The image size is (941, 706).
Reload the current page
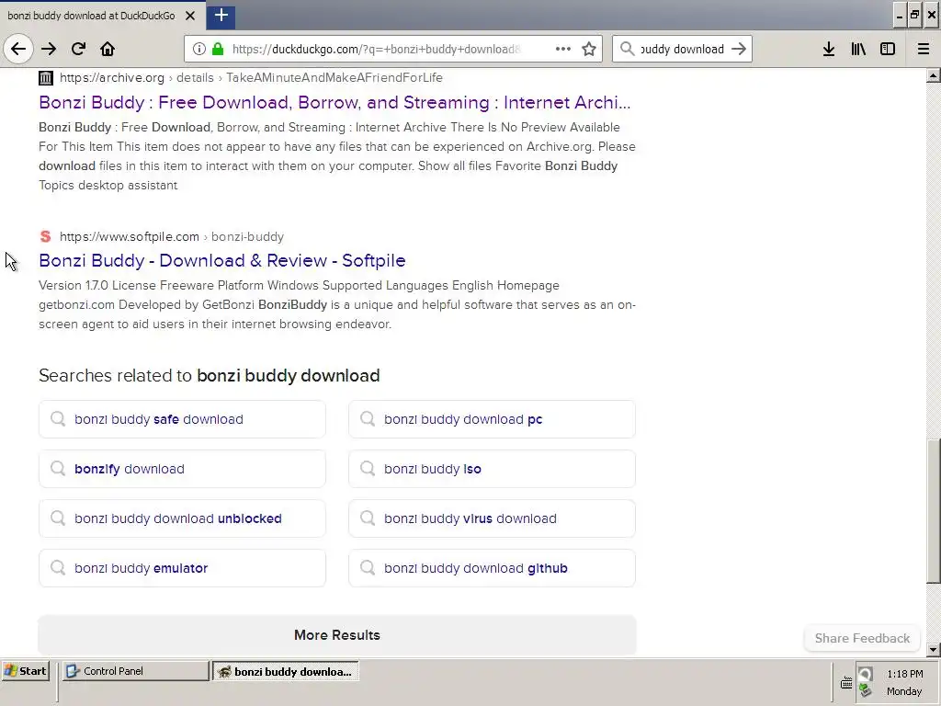click(78, 50)
